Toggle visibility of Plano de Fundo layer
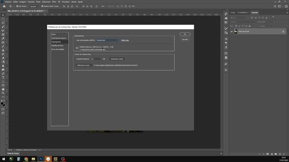 [232, 31]
